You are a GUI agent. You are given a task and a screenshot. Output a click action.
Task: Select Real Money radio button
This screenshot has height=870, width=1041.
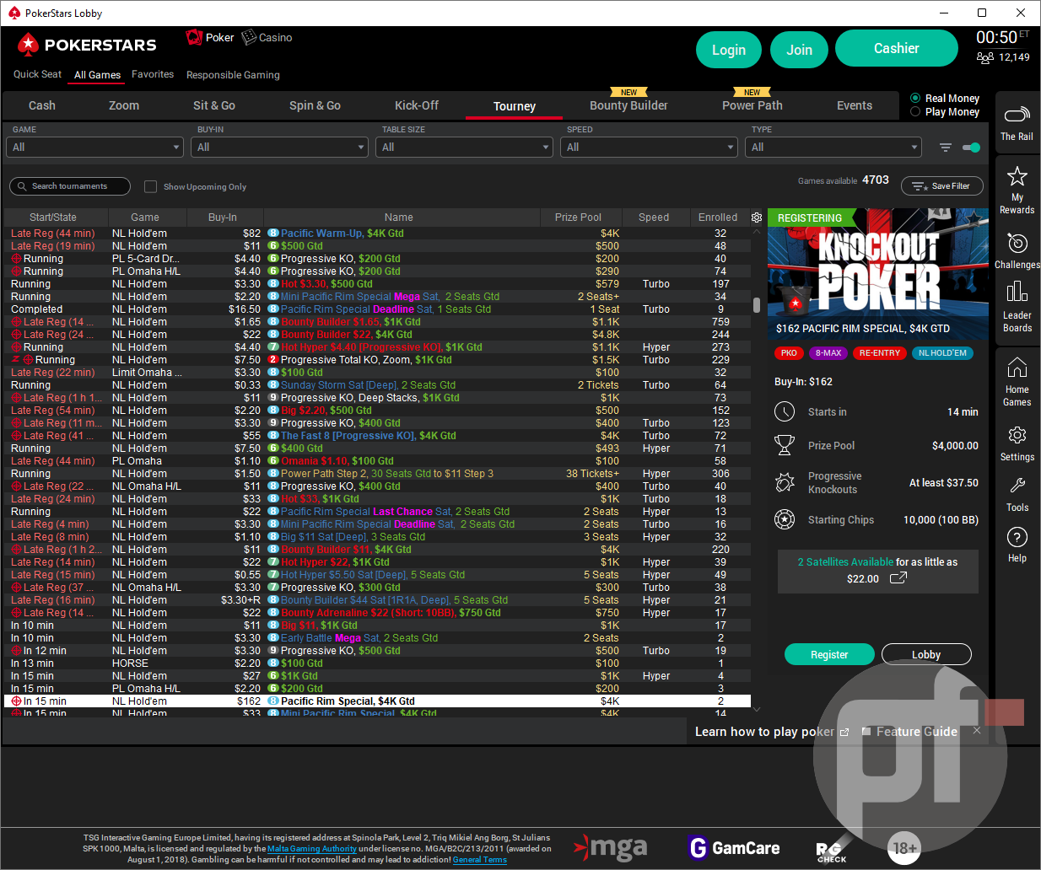click(915, 98)
